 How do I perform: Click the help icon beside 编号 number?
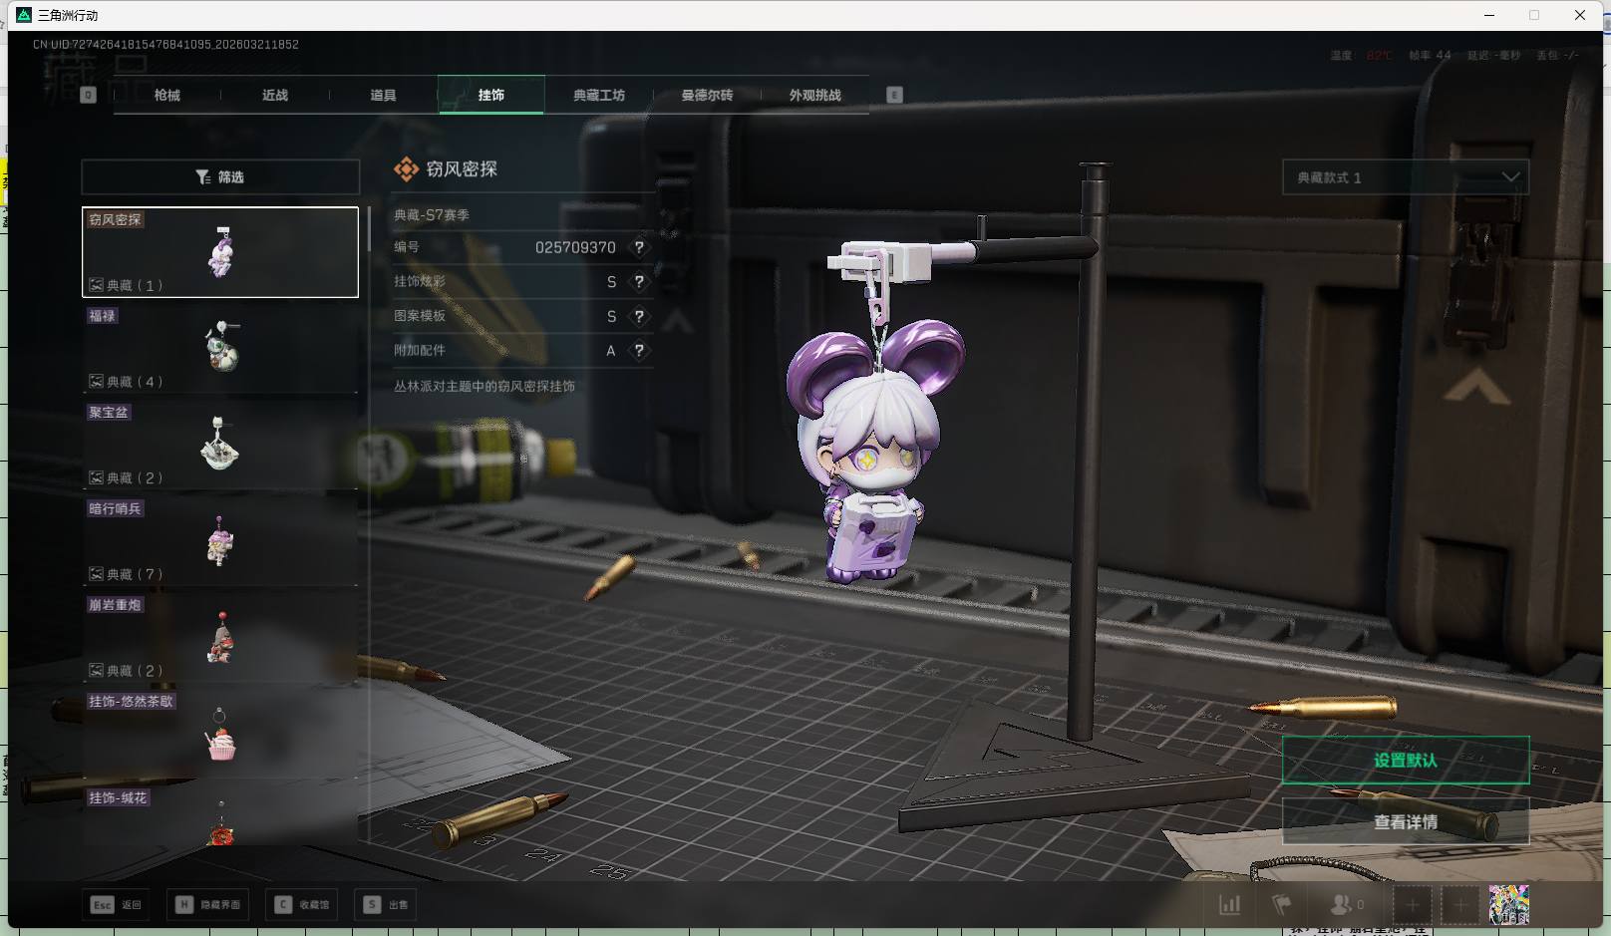(639, 247)
